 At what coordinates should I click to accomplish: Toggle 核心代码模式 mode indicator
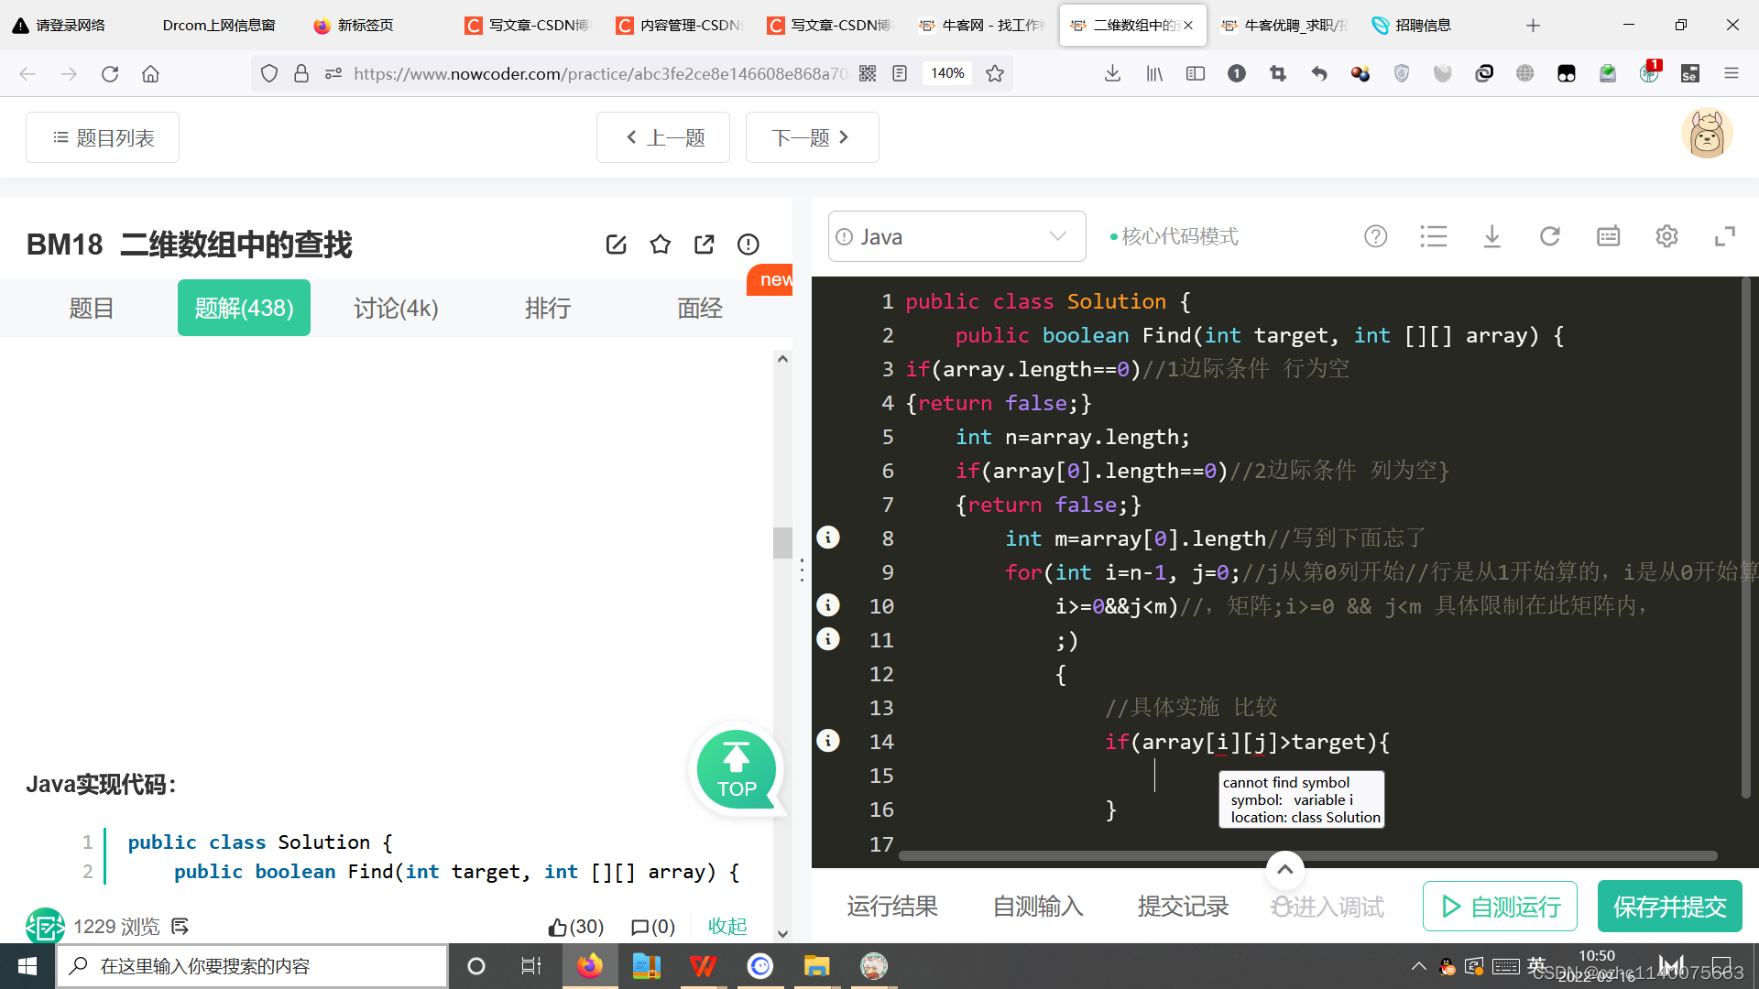click(1174, 237)
